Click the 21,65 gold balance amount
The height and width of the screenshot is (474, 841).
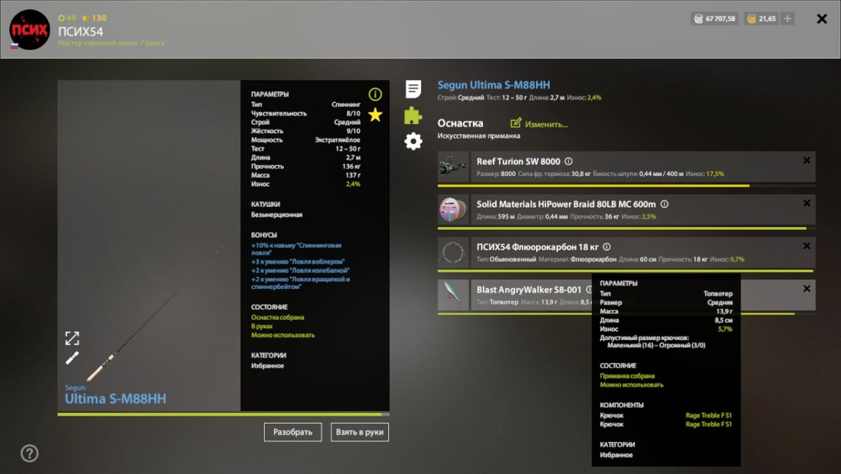[767, 19]
